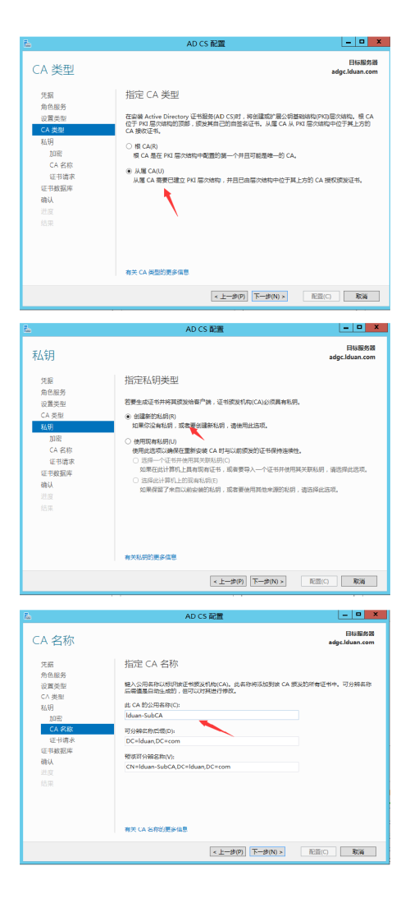The image size is (410, 908).
Task: Go to 证书数据库 step in CA 类型 window sidebar
Action: (57, 188)
